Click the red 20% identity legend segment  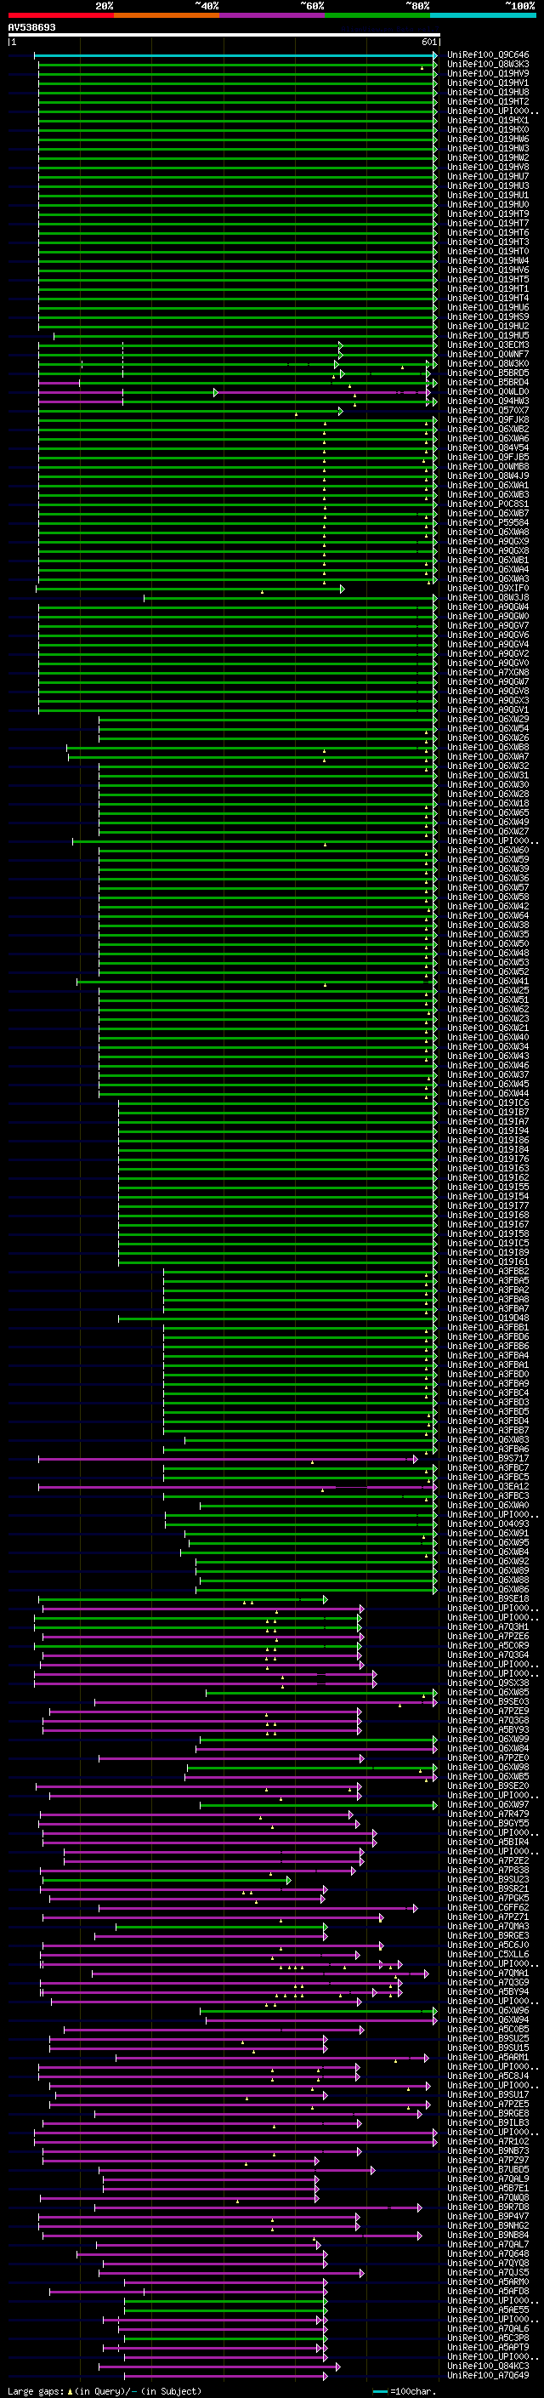(x=60, y=15)
